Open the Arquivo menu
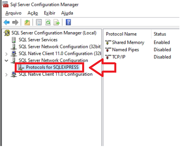Viewport: 181px width, 150px height. [13, 13]
